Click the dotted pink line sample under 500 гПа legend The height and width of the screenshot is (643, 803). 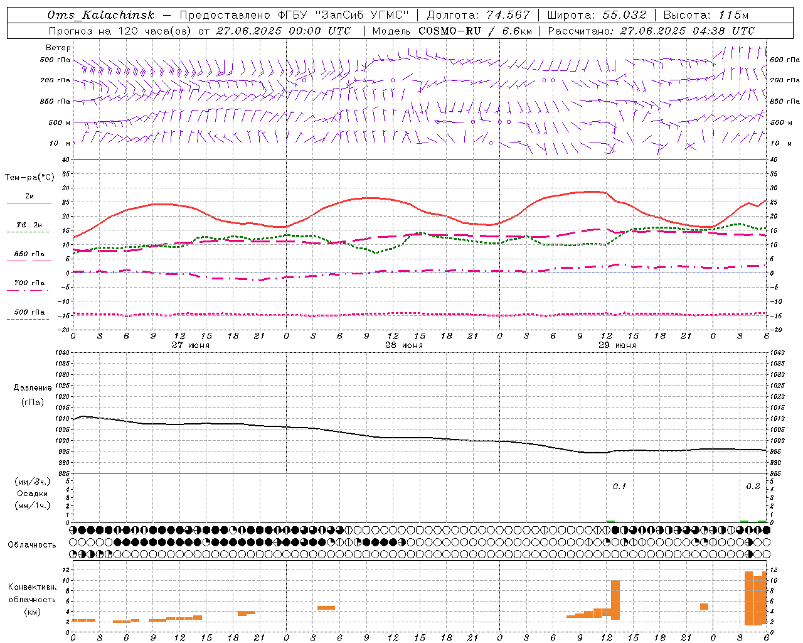[x=28, y=319]
